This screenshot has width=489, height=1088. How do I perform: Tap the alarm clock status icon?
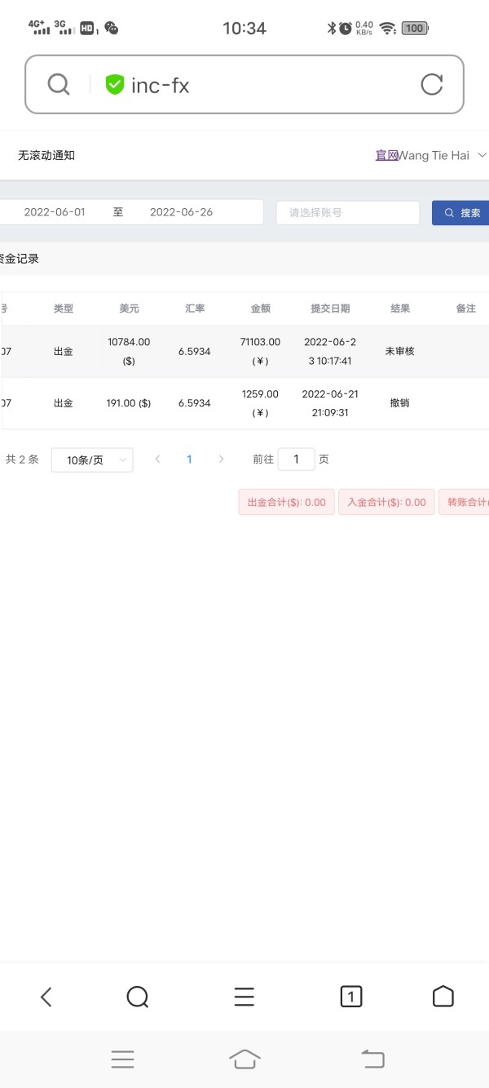346,29
